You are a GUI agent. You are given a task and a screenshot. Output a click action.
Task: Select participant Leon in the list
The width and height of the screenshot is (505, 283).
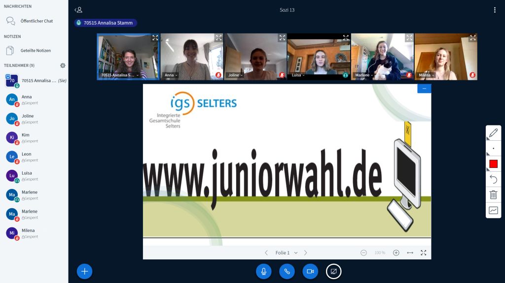pos(34,157)
